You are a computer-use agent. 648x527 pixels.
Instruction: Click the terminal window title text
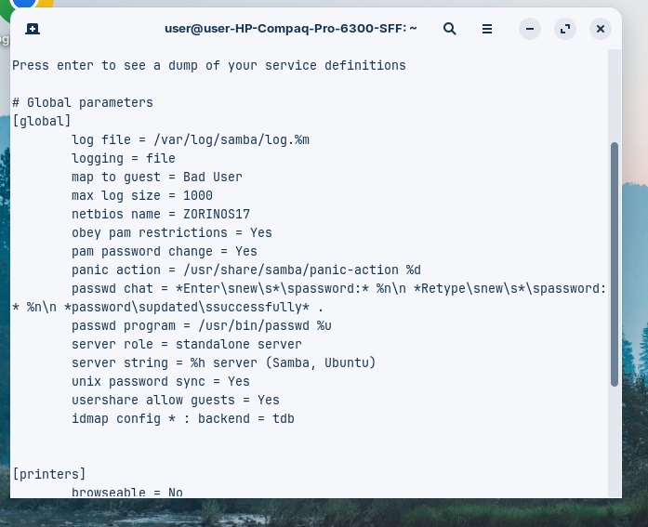(290, 29)
